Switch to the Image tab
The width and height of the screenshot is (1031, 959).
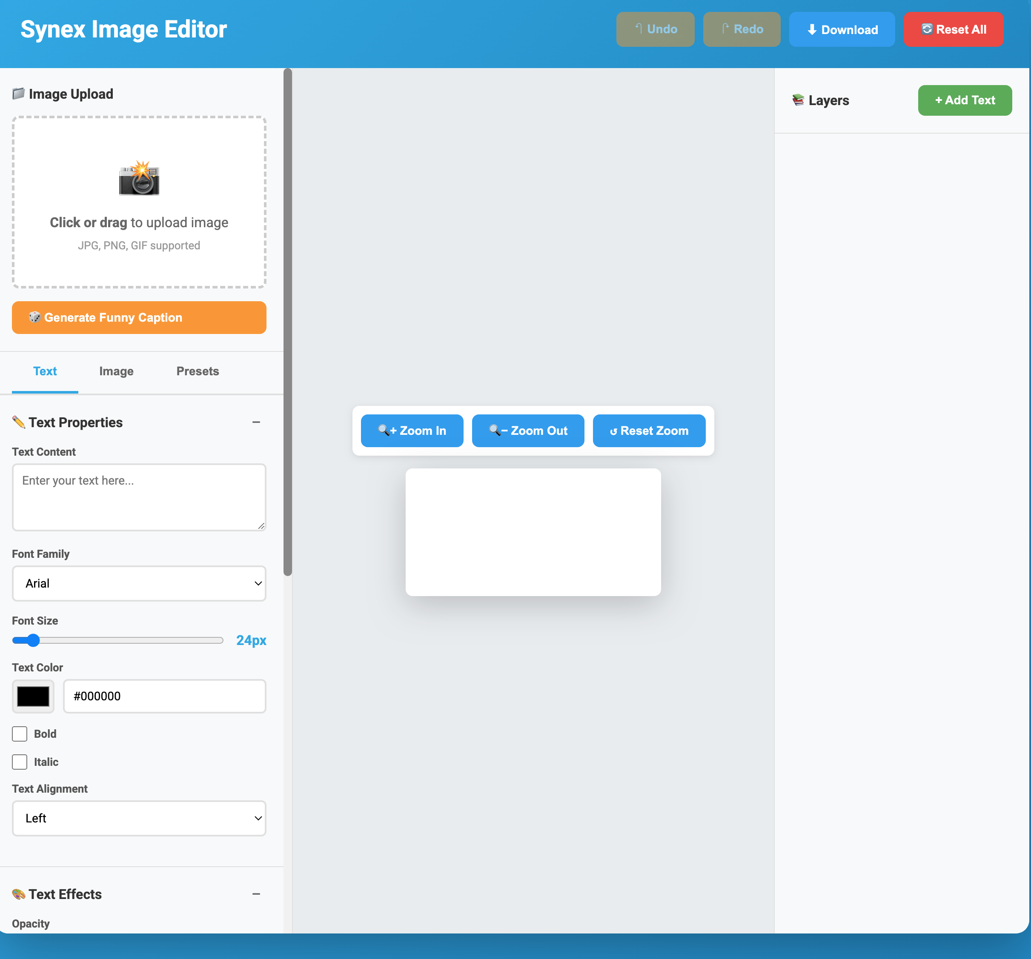pos(116,371)
